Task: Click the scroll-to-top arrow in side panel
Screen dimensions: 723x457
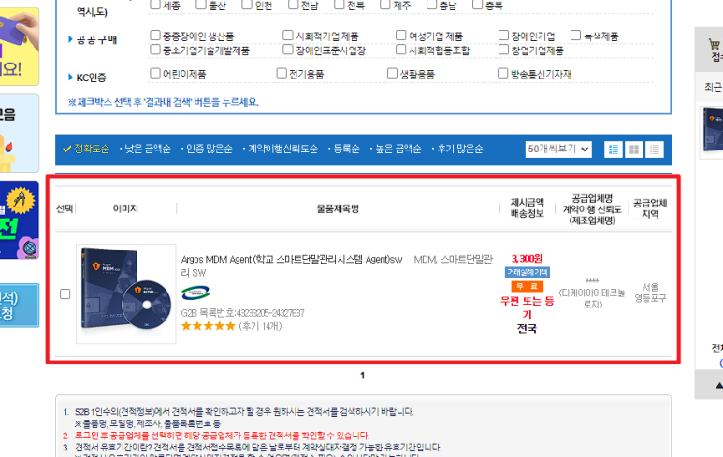Action: [x=718, y=385]
